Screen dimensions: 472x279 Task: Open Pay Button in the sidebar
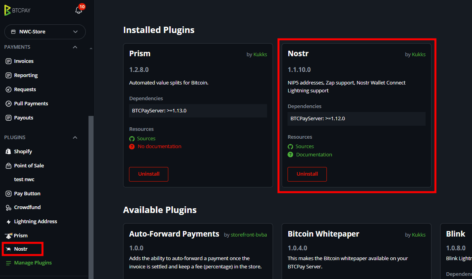27,194
